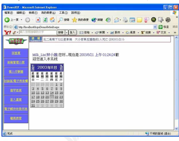The height and width of the screenshot is (141, 179).
Task: Open the 我的最愛(A) menu
Action: [48, 13]
